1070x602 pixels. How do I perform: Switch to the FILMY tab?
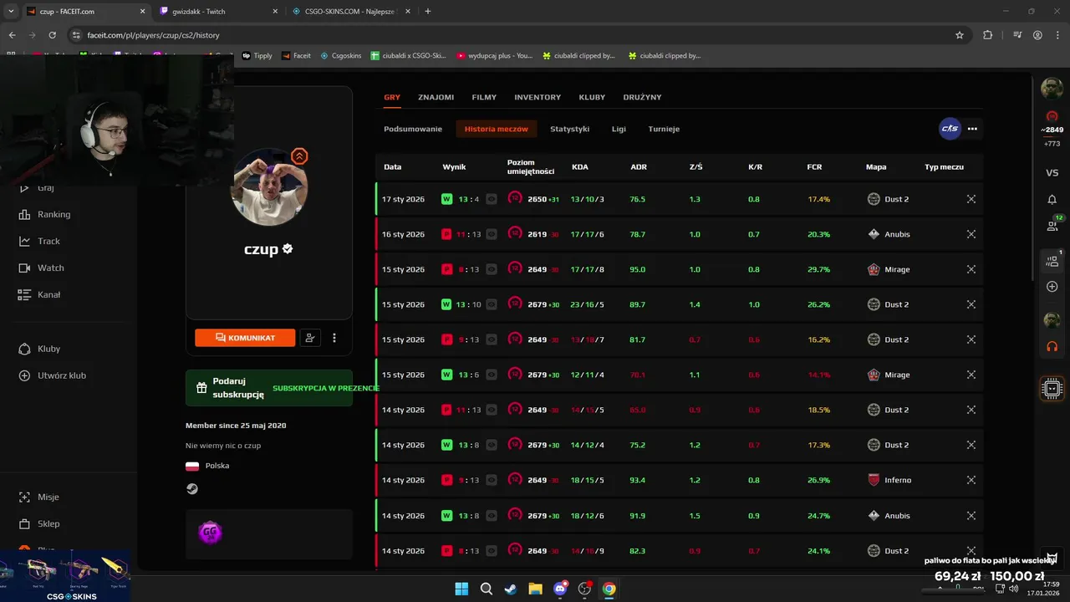(x=484, y=97)
